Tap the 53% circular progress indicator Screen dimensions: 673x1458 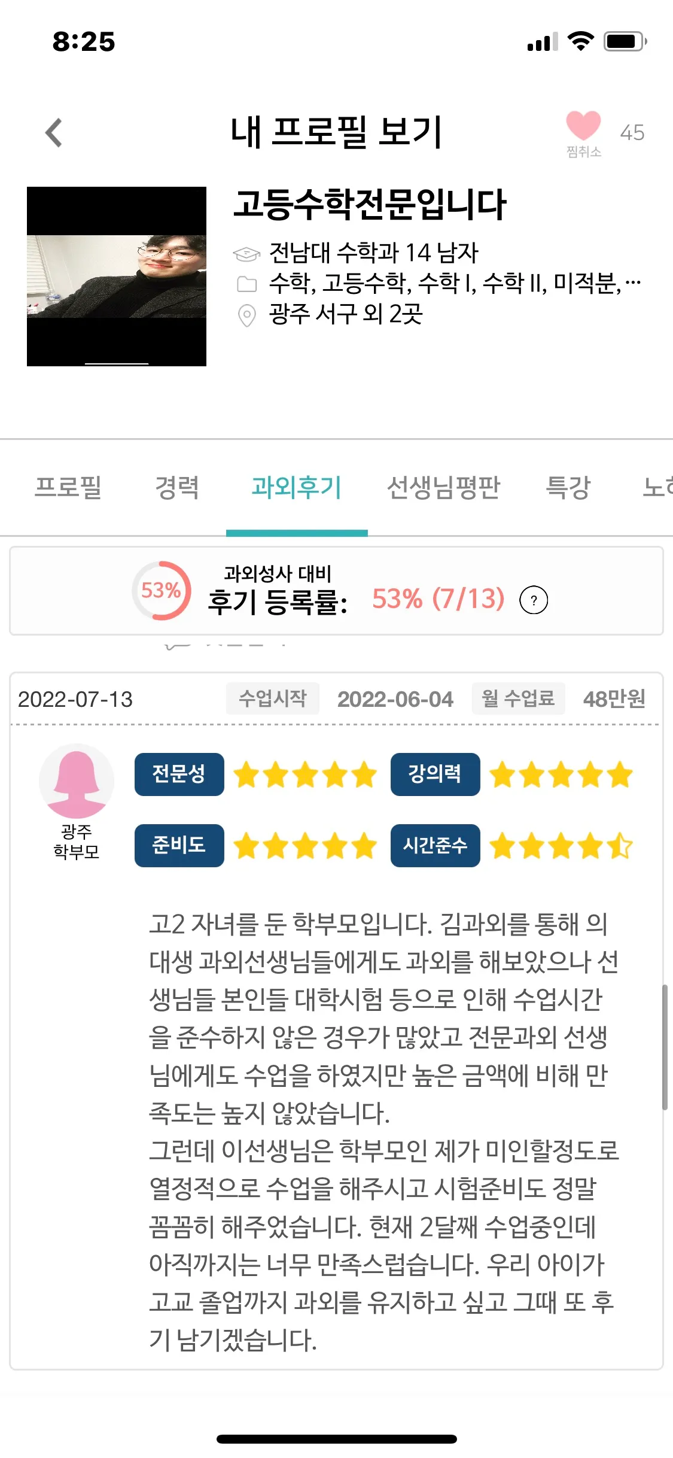pos(161,591)
